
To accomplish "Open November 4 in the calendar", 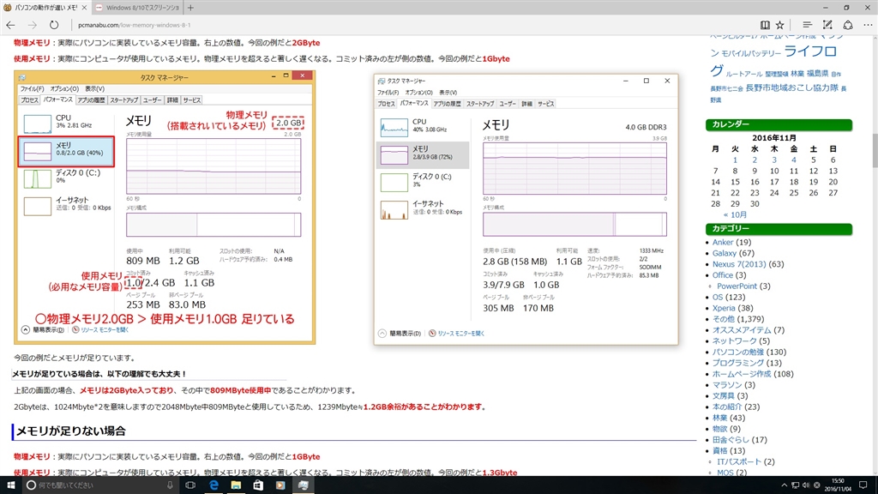I will coord(793,160).
